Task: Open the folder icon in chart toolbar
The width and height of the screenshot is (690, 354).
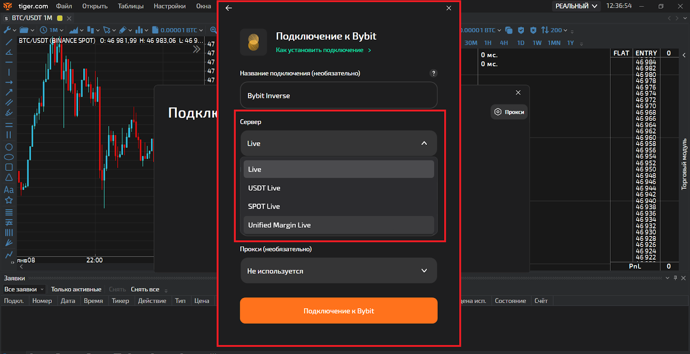Action: pyautogui.click(x=24, y=30)
